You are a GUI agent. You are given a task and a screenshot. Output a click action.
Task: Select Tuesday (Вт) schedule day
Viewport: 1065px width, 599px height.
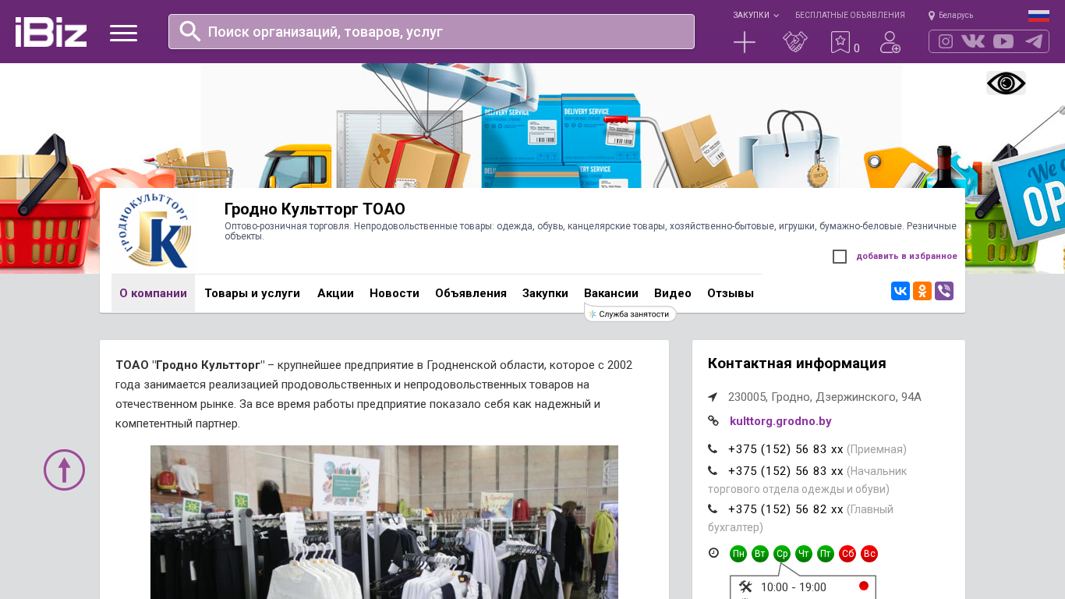point(760,554)
